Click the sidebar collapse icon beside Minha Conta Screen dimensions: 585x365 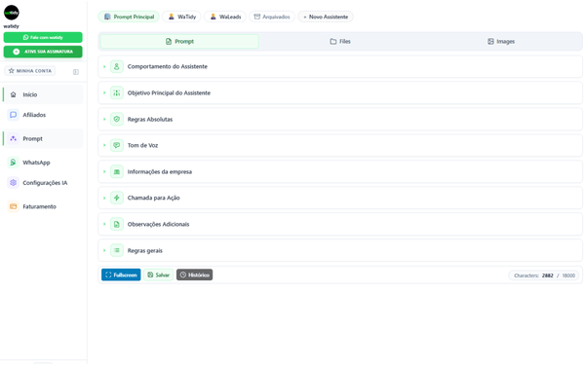tap(76, 72)
